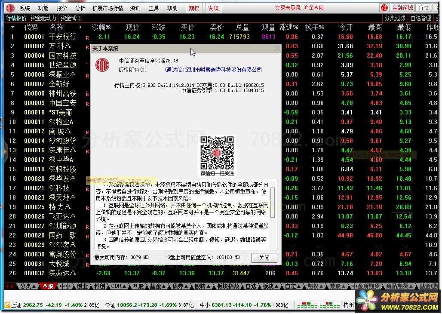Click the 分类过滤 button
Image resolution: width=442 pixels, height=314 pixels.
395,18
